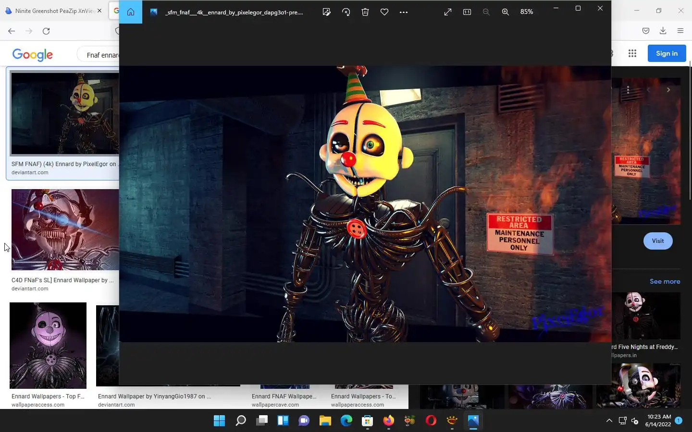
Task: Select purple Ennard Wallpapers - Top F... thumbnail
Action: (48, 346)
